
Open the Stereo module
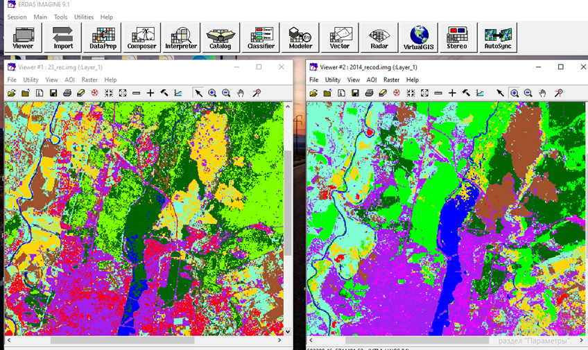click(458, 37)
